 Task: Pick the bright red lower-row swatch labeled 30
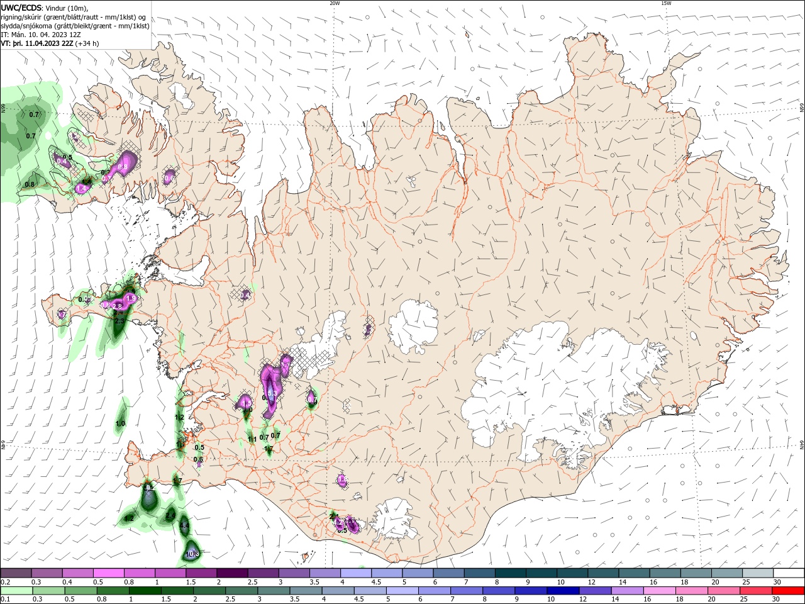click(789, 591)
